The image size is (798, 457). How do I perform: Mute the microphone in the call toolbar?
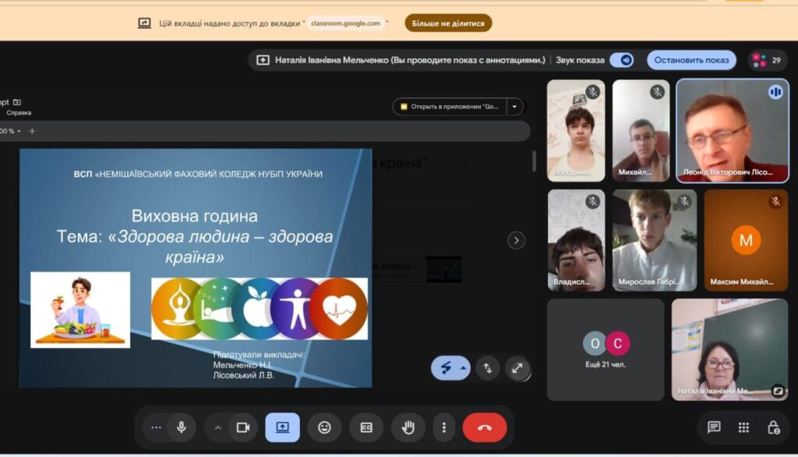click(181, 427)
